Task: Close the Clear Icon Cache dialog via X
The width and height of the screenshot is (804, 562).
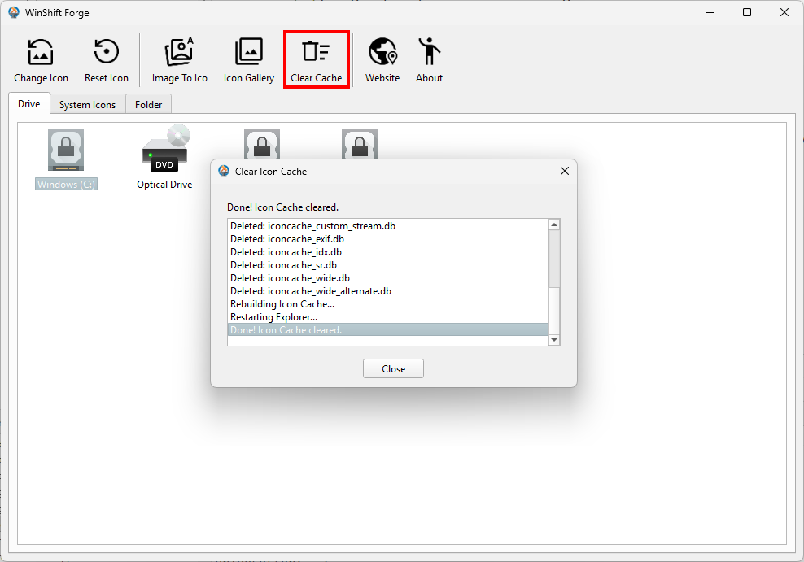Action: point(565,172)
